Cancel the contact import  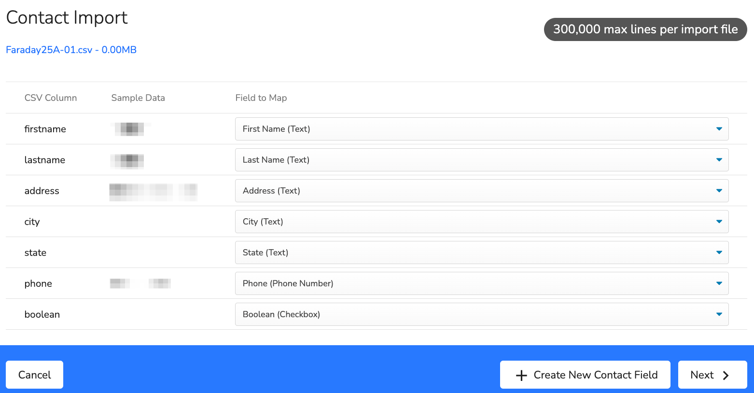pyautogui.click(x=34, y=375)
